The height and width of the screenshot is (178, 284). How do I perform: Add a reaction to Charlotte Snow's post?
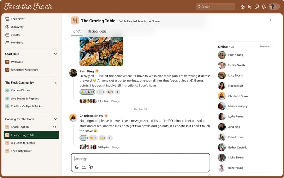point(110,138)
